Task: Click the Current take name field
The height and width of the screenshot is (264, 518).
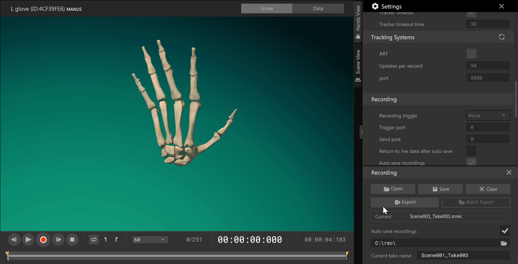Action: 463,256
